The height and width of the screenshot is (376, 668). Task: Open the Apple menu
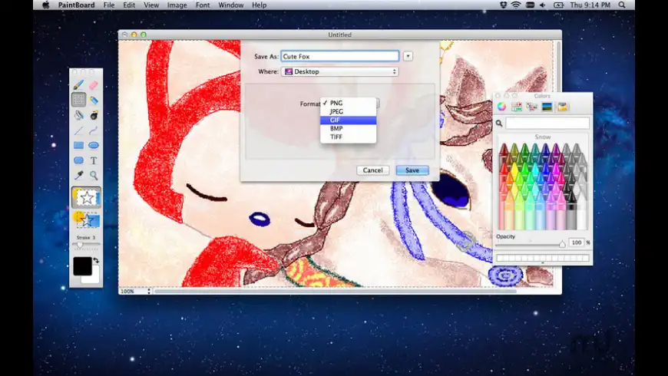point(45,5)
